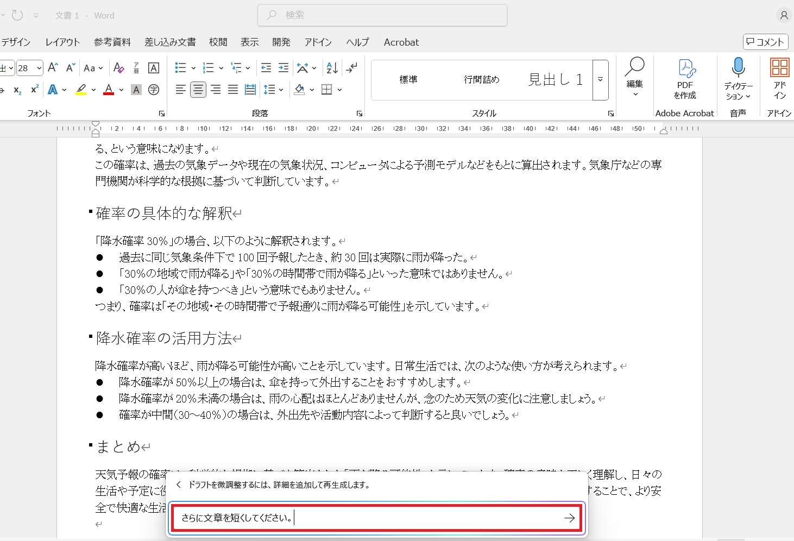Image resolution: width=794 pixels, height=541 pixels.
Task: Apply yellow text highlight color
Action: tap(81, 90)
